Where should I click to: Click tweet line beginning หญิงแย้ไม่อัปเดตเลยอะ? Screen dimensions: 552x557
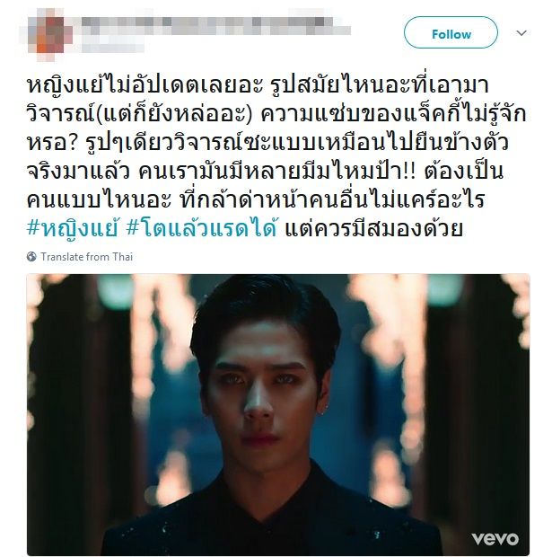(258, 85)
